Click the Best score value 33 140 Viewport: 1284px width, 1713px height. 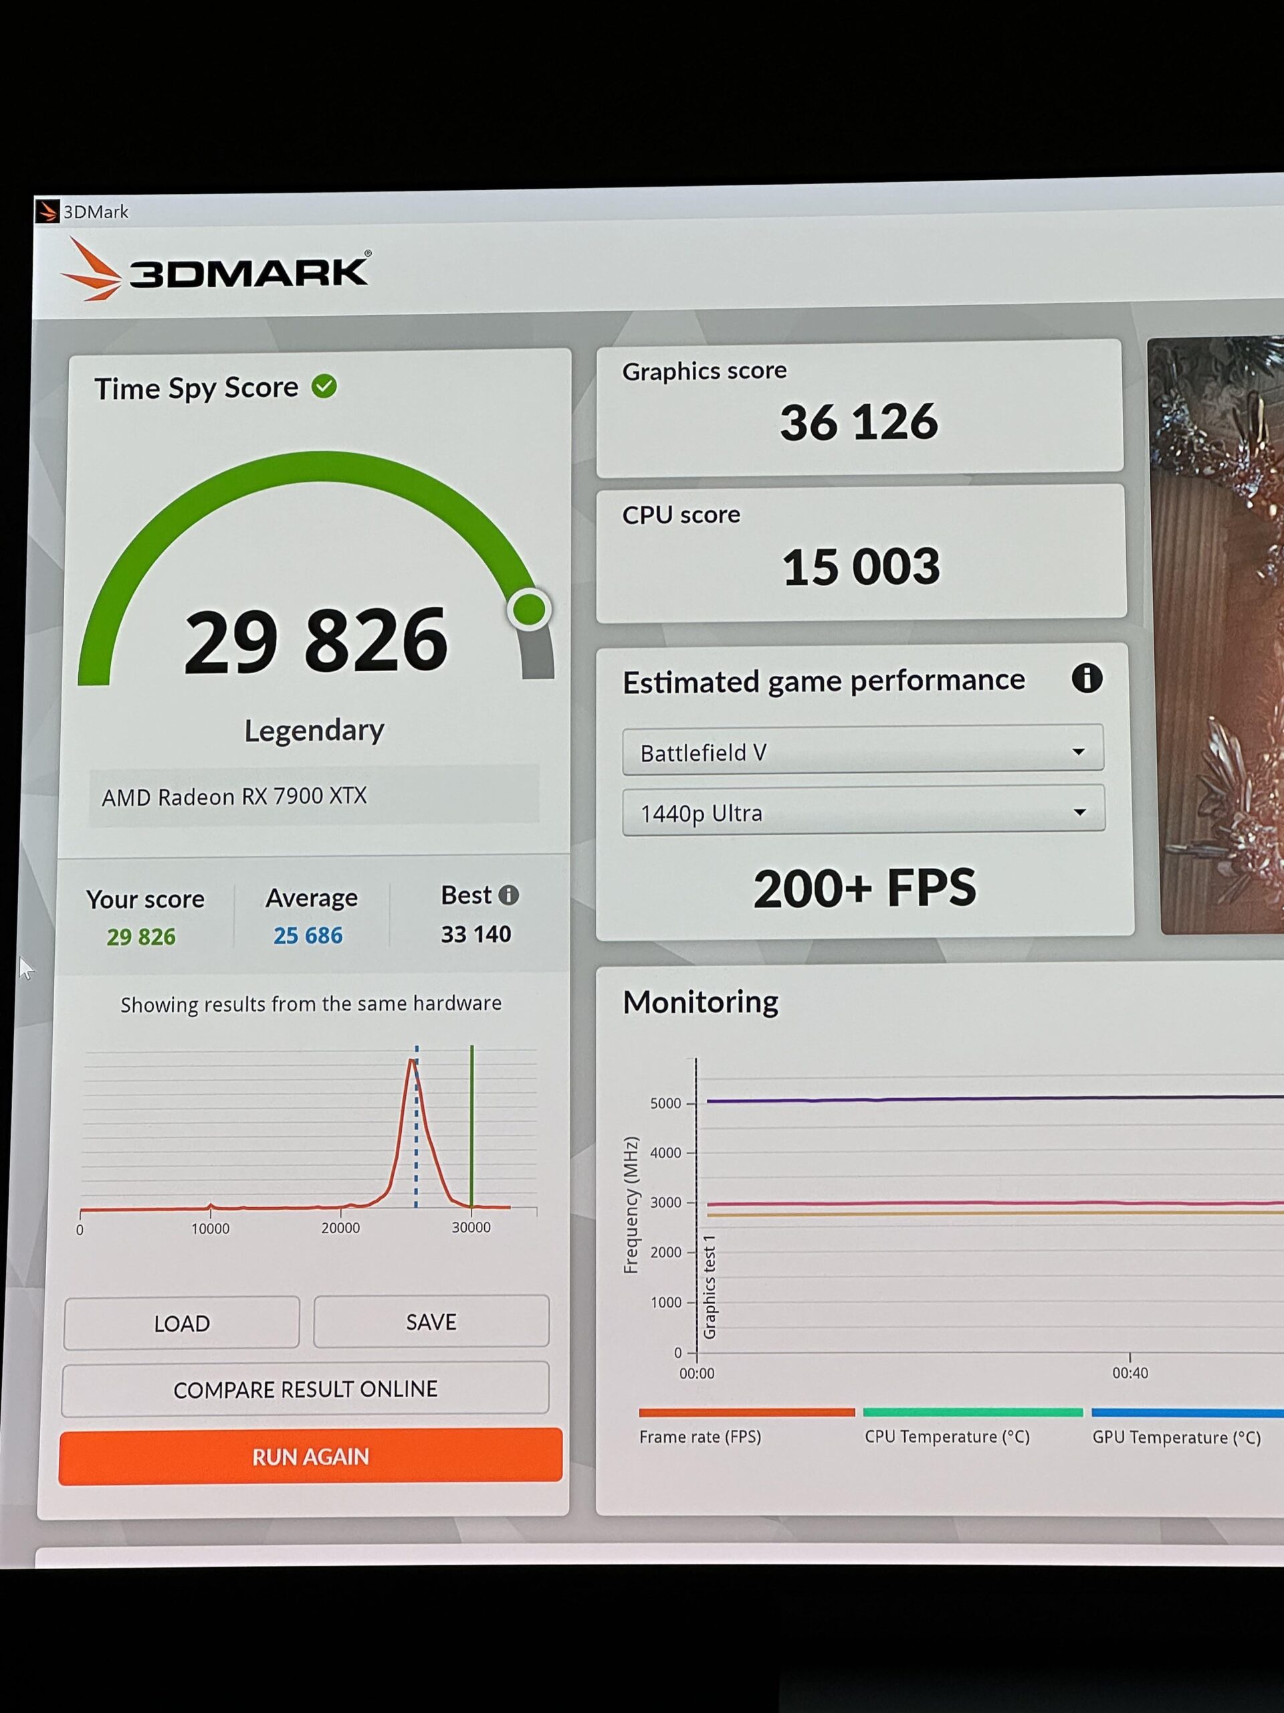pyautogui.click(x=476, y=934)
